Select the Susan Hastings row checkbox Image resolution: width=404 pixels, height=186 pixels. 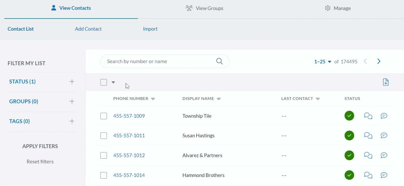[103, 136]
